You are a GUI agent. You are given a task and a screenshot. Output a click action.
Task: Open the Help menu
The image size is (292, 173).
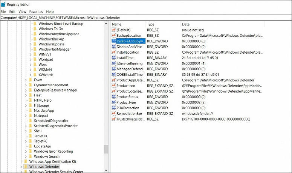[x=50, y=12]
